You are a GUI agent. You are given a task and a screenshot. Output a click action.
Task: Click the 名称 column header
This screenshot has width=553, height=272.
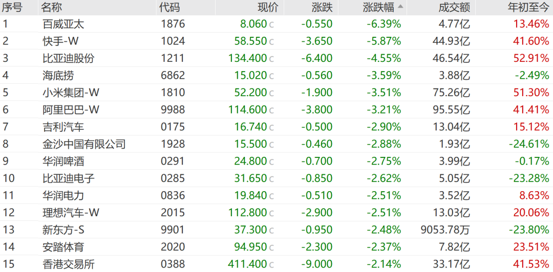tap(52, 7)
